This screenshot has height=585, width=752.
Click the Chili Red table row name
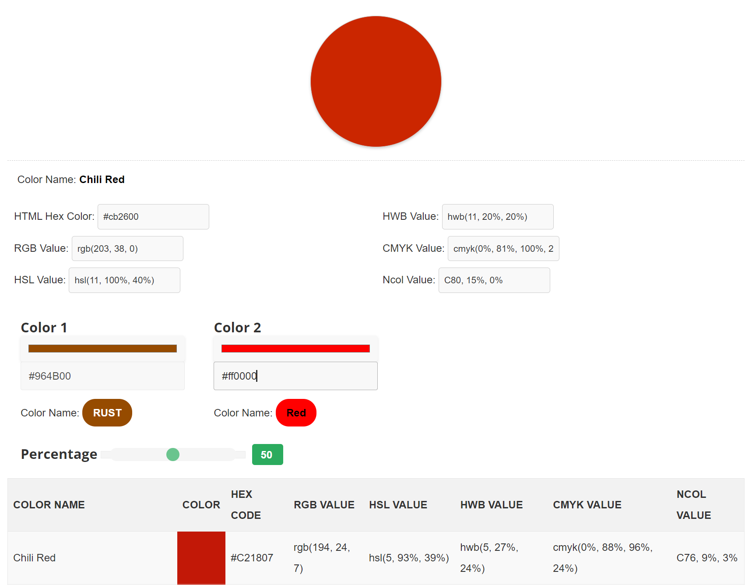pos(35,558)
